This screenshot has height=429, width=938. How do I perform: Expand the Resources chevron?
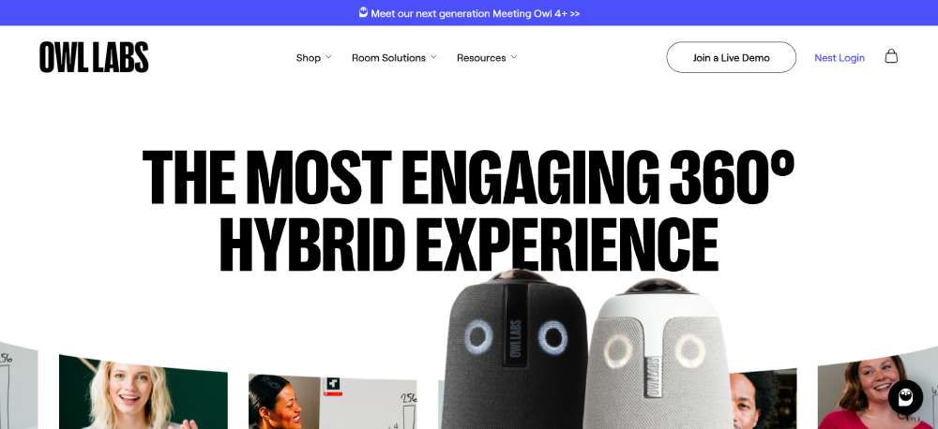coord(514,57)
